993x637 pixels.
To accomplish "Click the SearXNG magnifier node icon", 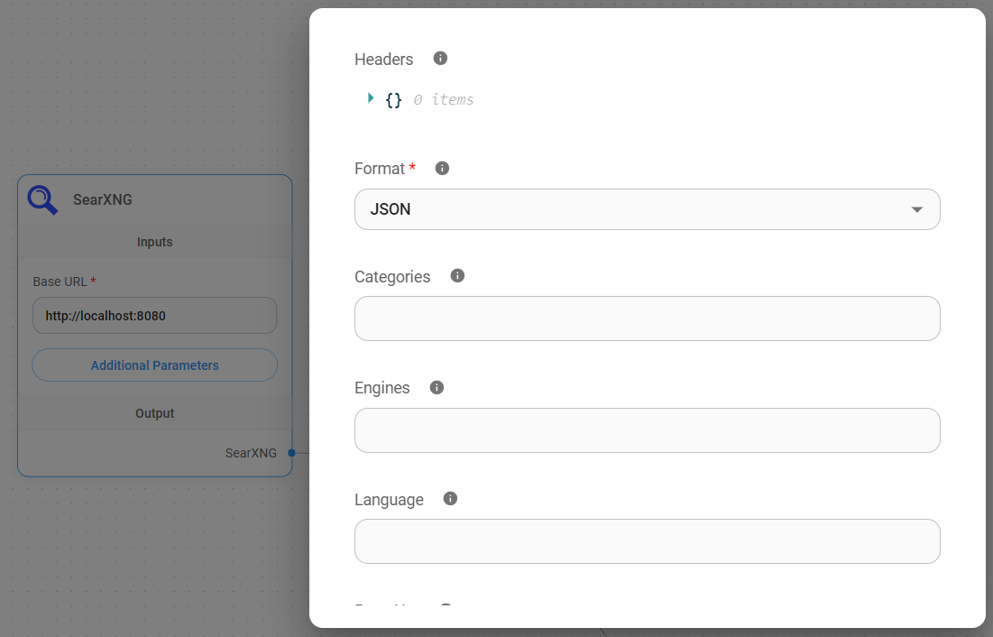I will [x=42, y=199].
